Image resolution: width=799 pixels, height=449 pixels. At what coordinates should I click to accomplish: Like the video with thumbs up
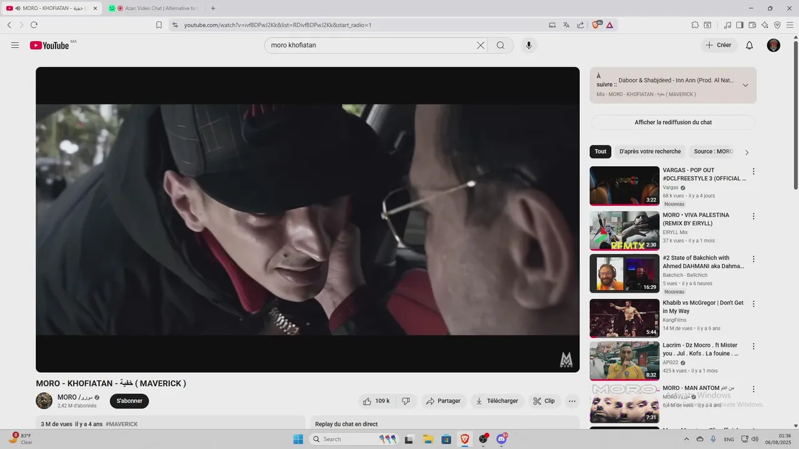point(376,401)
